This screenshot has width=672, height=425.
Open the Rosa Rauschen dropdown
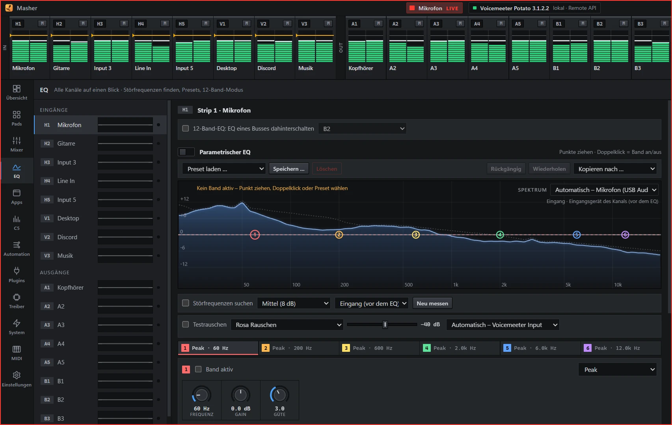point(287,325)
